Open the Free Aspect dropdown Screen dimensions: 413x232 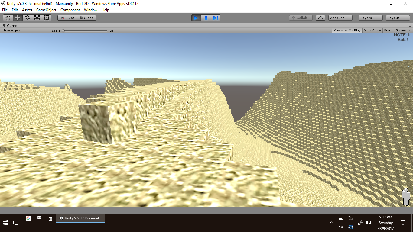pyautogui.click(x=26, y=31)
